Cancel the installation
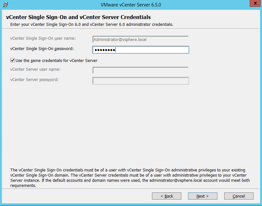 [x=239, y=196]
